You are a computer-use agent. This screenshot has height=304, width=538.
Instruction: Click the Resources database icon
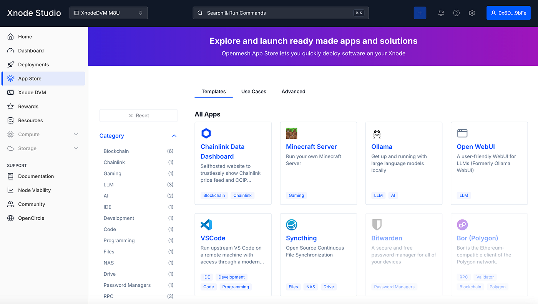pyautogui.click(x=11, y=120)
